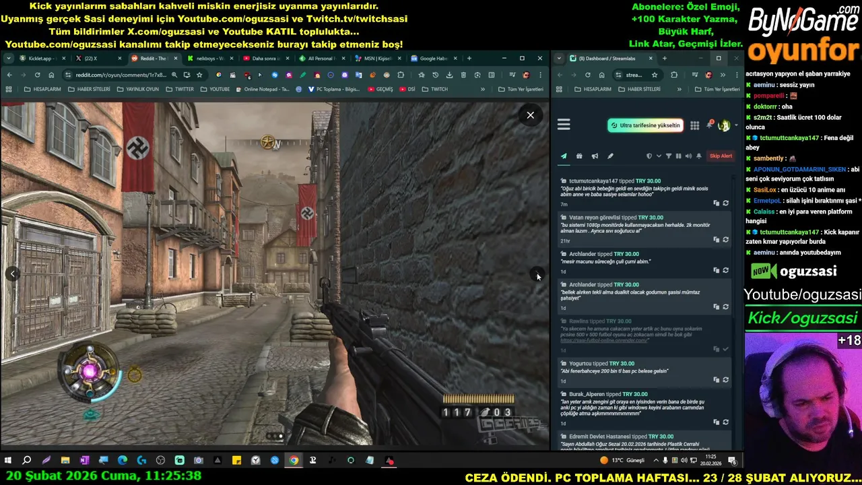Screen dimensions: 862x485
Task: Click the Skip Alert button
Action: point(721,156)
